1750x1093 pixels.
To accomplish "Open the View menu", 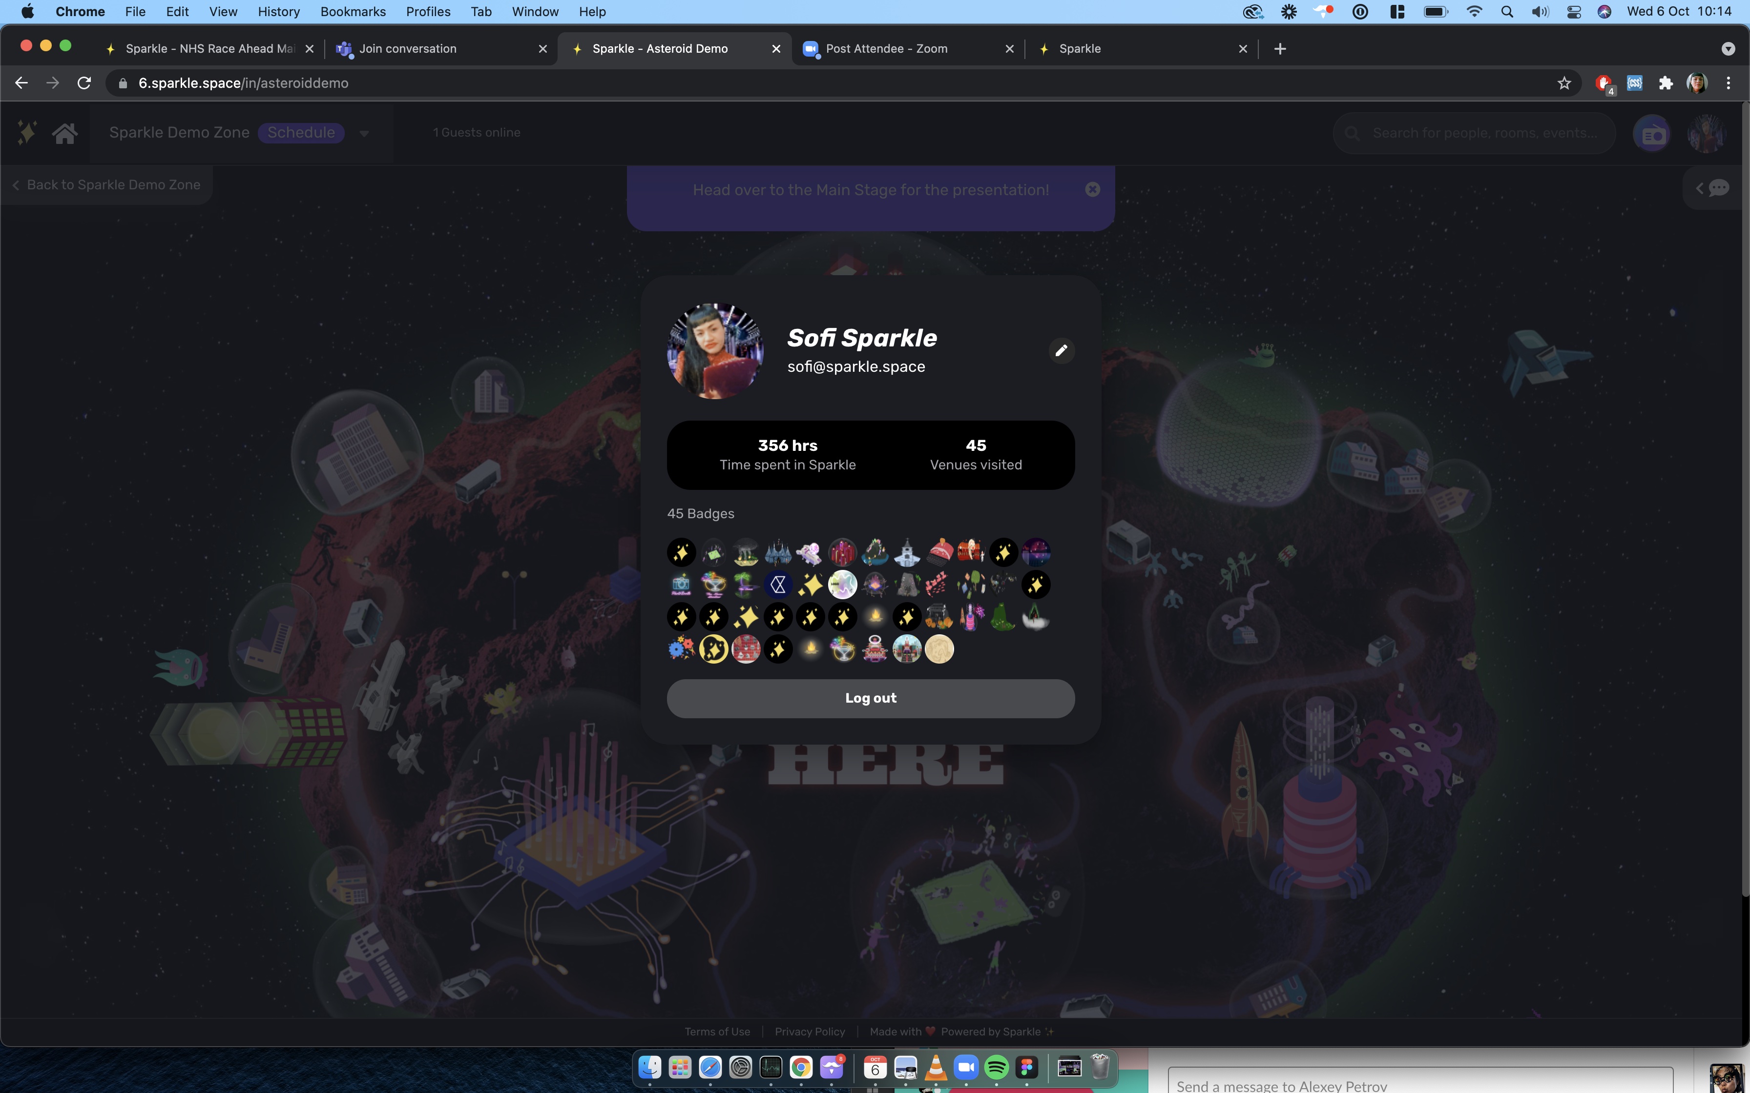I will point(223,12).
